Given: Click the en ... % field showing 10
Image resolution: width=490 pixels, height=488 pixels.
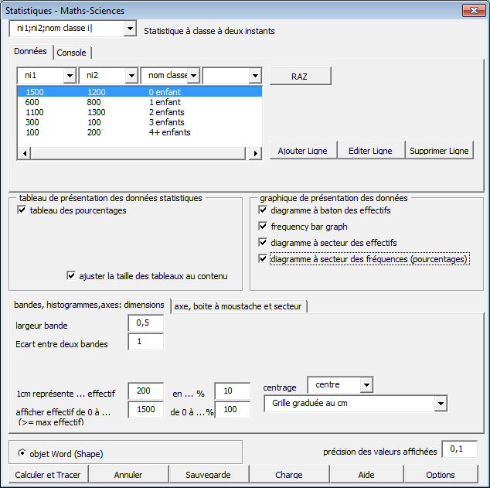Looking at the screenshot, I should click(233, 391).
